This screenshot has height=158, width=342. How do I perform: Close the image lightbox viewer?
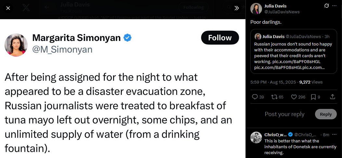(x=8, y=8)
